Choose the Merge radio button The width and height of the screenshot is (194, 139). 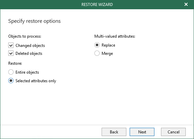[97, 53]
